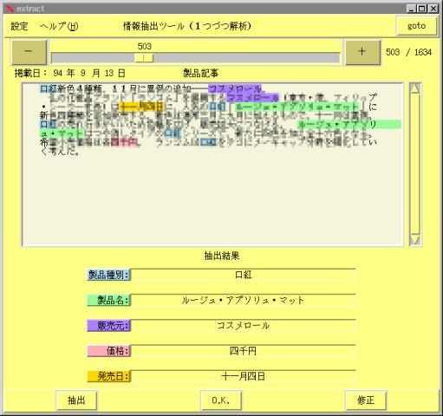Click the 販売元 field showing コスメロール
The width and height of the screenshot is (443, 416).
click(244, 326)
